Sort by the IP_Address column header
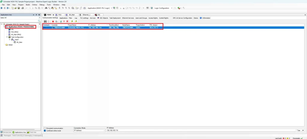 (x=98, y=25)
